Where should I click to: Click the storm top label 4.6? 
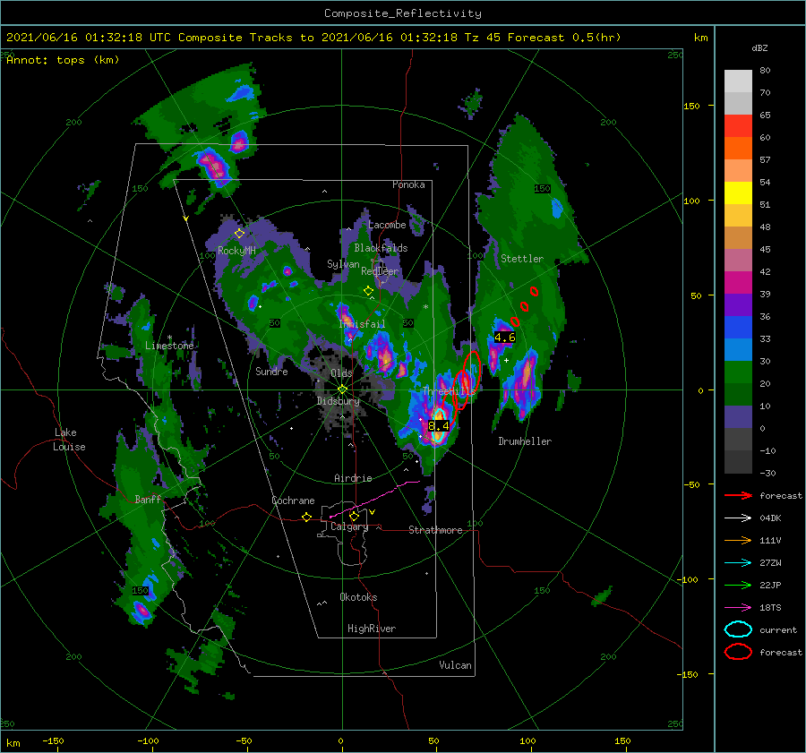[x=505, y=338]
